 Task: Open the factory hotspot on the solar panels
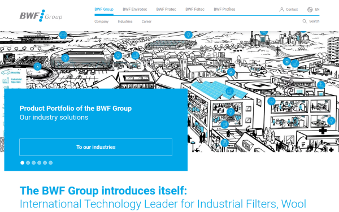[x=229, y=91]
